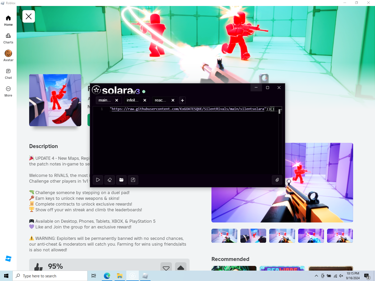Screen dimensions: 375x281
Task: Select the first gallery thumbnail under the preview
Action: click(224, 236)
